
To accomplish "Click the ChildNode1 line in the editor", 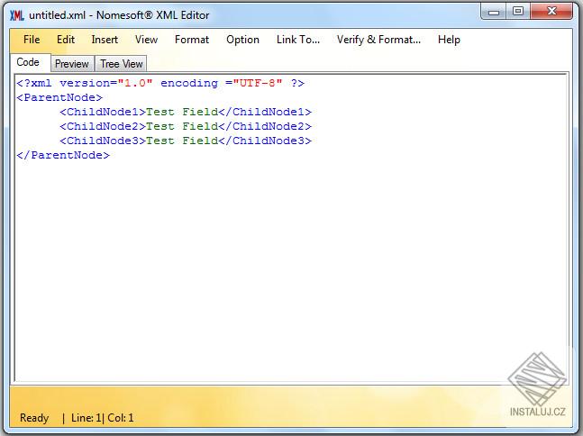I will click(185, 112).
